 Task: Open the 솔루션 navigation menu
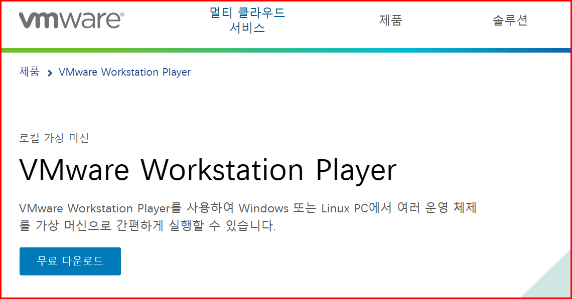coord(510,20)
